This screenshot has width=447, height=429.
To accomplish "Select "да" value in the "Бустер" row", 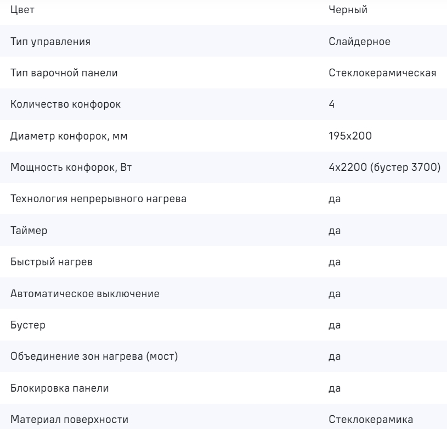I will 333,325.
